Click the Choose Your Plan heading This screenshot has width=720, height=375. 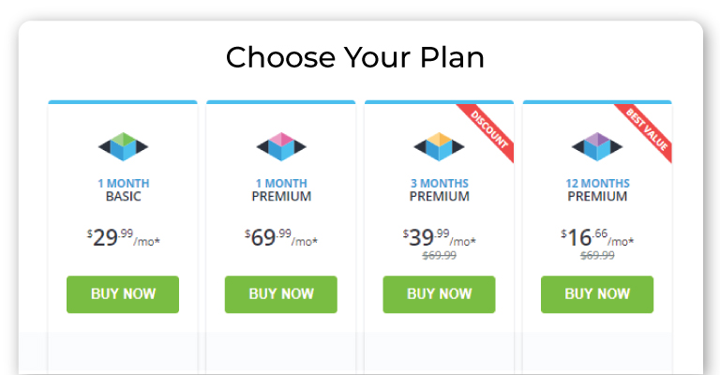(355, 57)
